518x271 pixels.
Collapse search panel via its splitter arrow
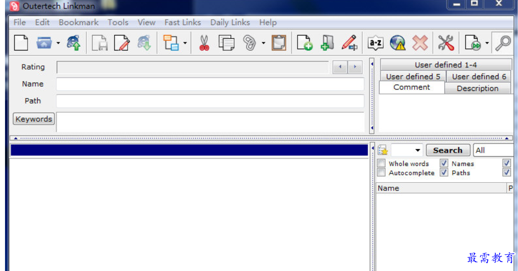372,148
